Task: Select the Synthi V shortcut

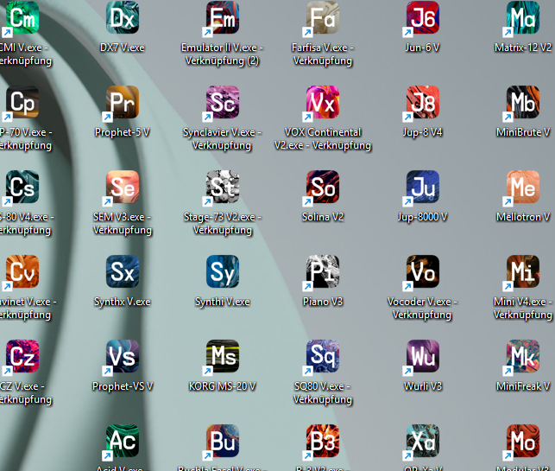Action: pyautogui.click(x=223, y=272)
